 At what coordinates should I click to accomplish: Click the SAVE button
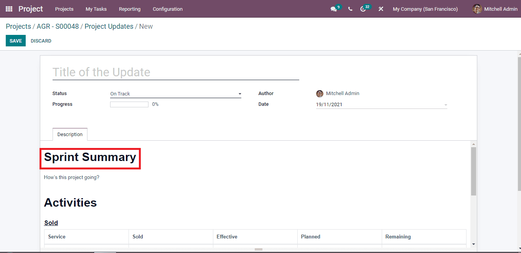15,41
